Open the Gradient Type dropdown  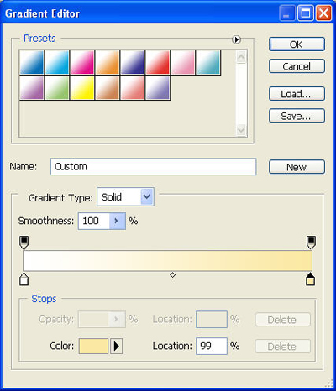click(x=125, y=197)
